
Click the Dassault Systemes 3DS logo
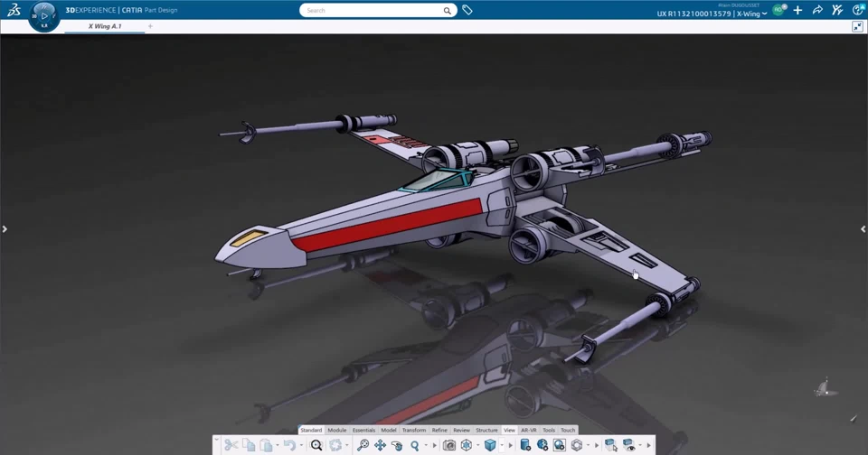(x=14, y=9)
